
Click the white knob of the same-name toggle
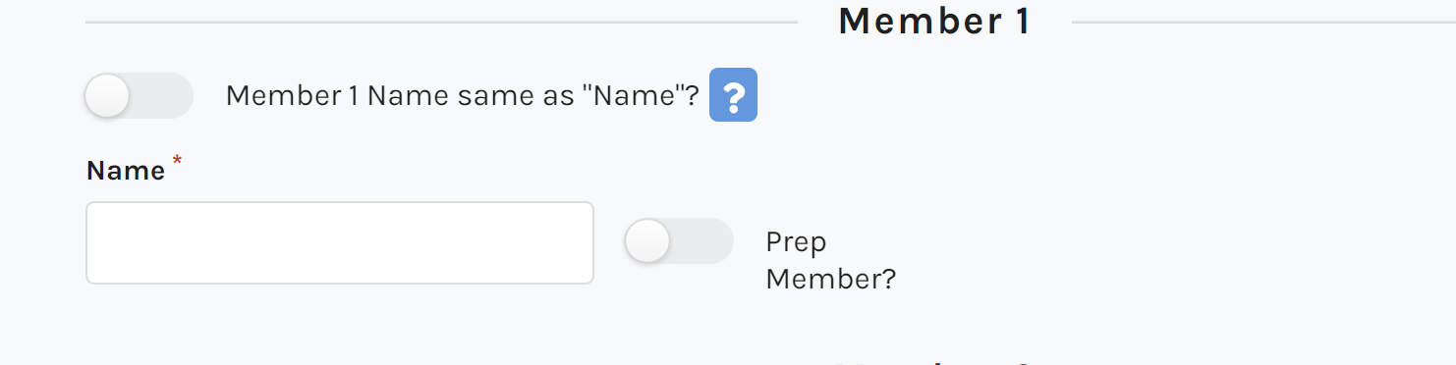(108, 96)
